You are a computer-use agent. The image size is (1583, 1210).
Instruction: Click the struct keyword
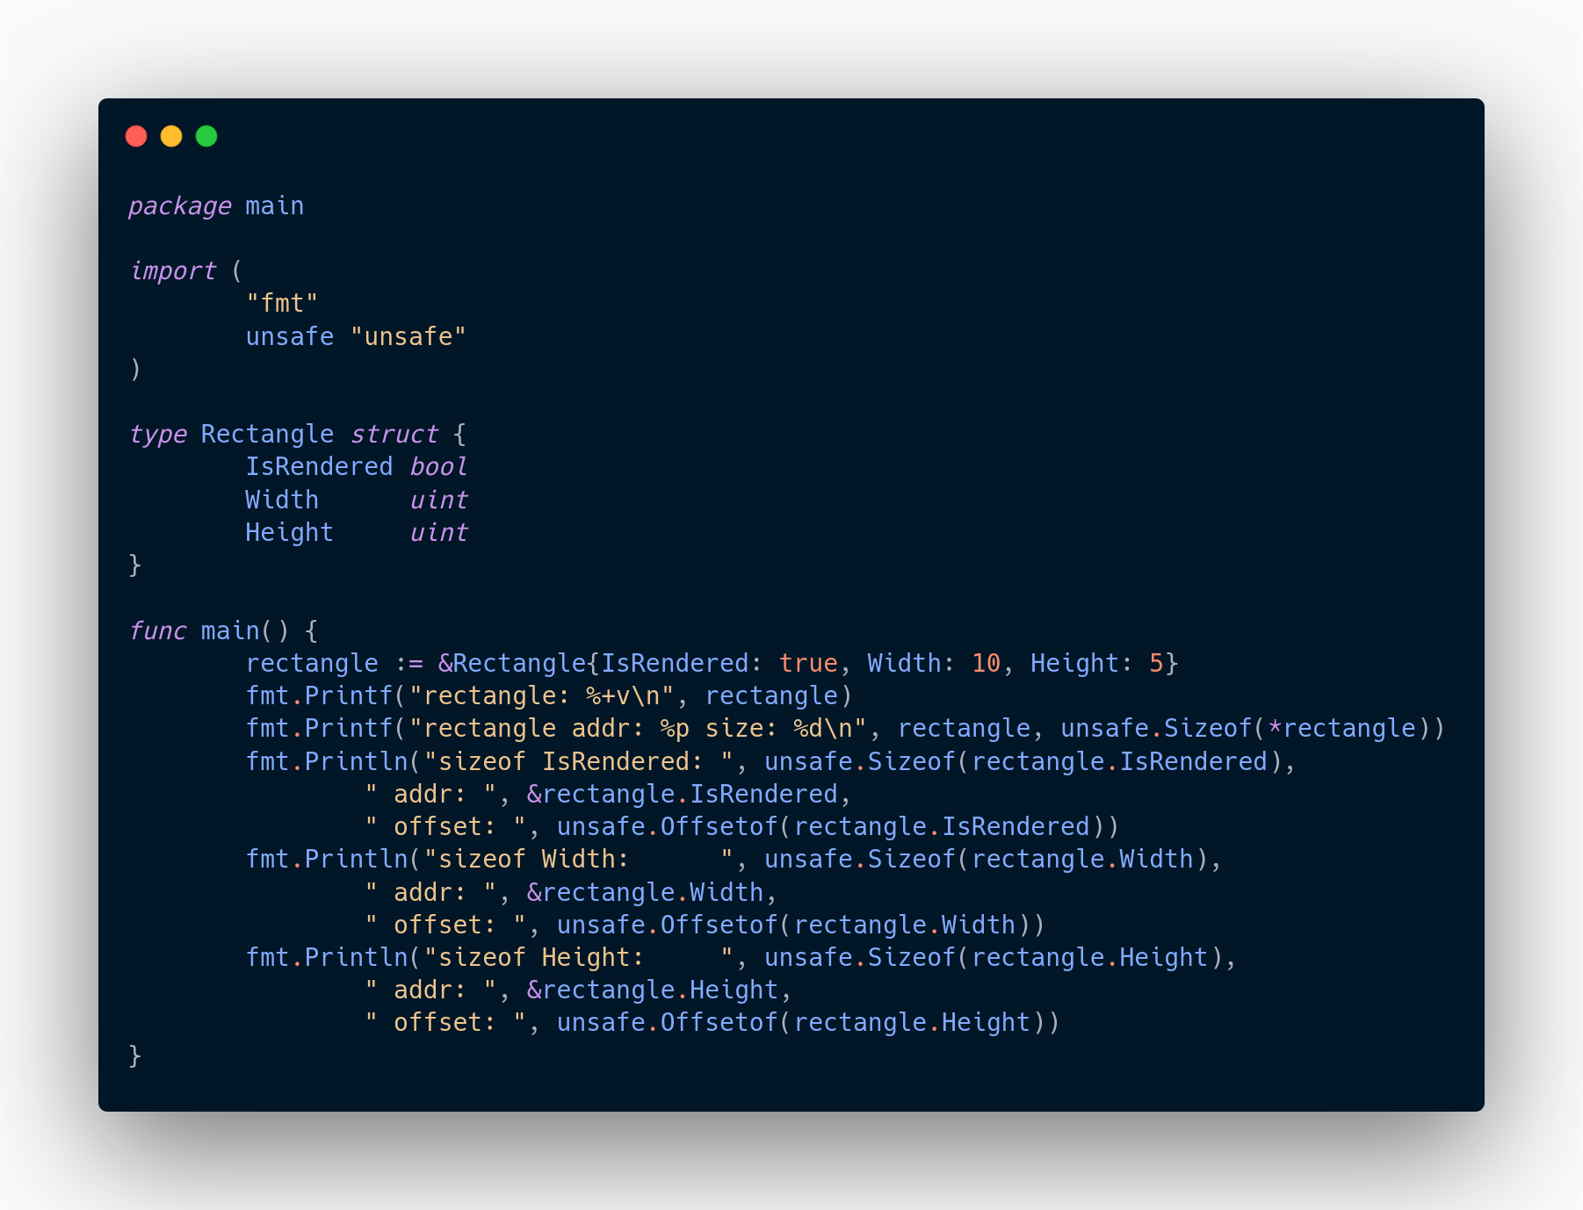(394, 435)
